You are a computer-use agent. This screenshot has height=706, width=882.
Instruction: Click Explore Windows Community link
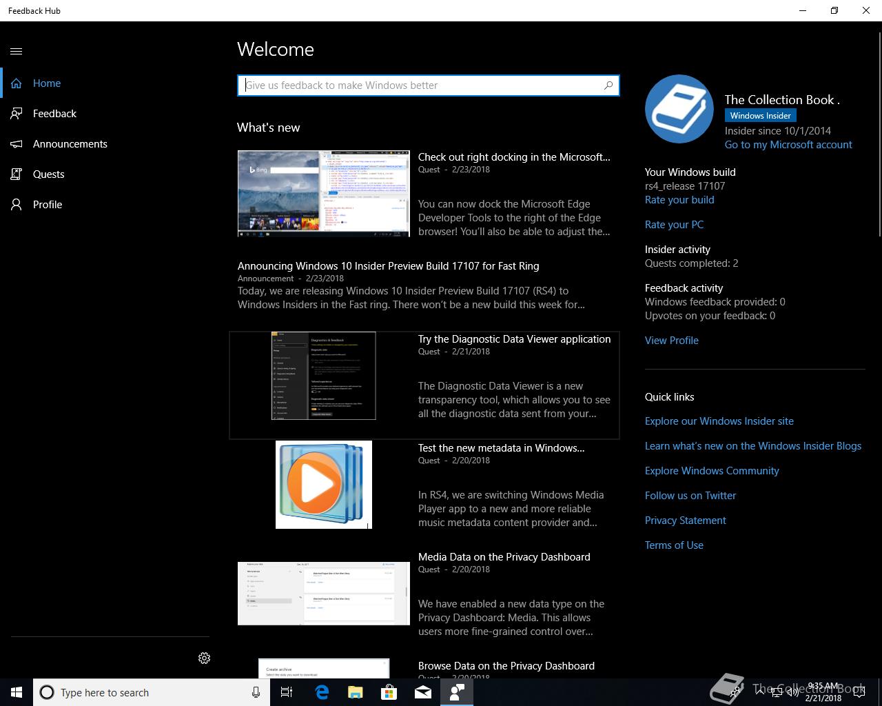point(712,471)
